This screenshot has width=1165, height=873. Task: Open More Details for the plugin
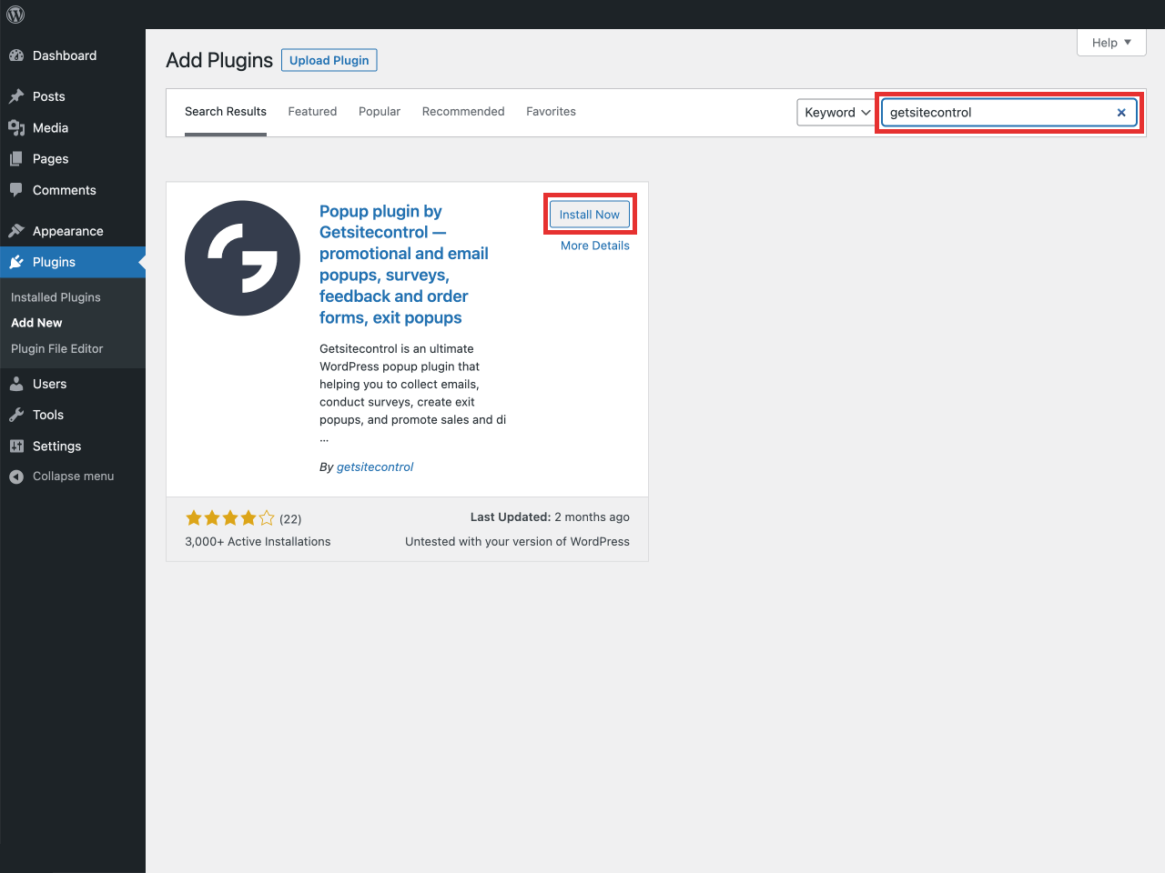pos(594,246)
